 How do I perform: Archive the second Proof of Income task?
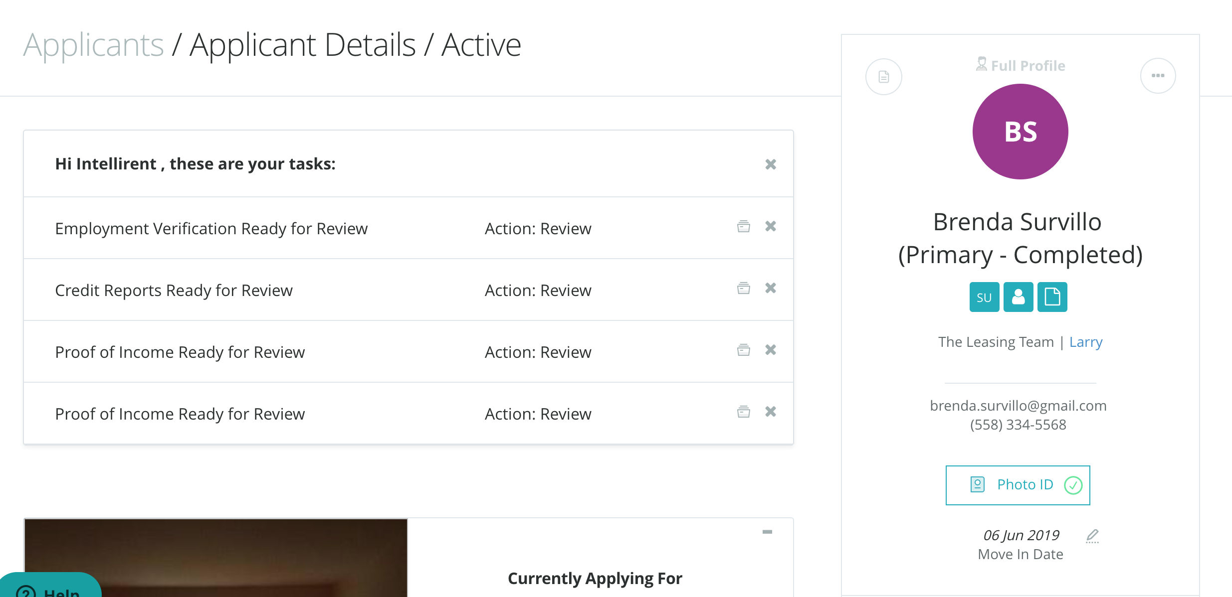[x=743, y=412]
